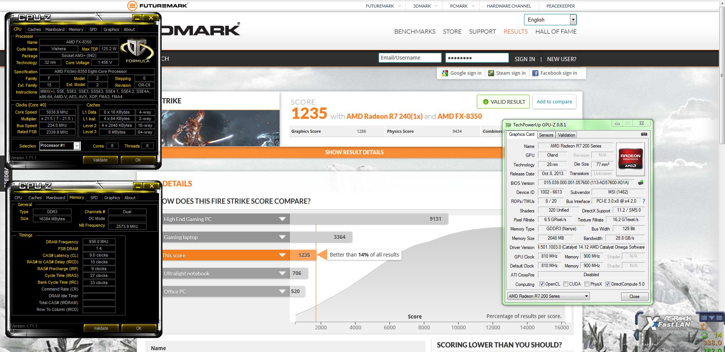Switch to the Sensors tab in GPU-Z
This screenshot has height=352, width=725.
(x=546, y=135)
